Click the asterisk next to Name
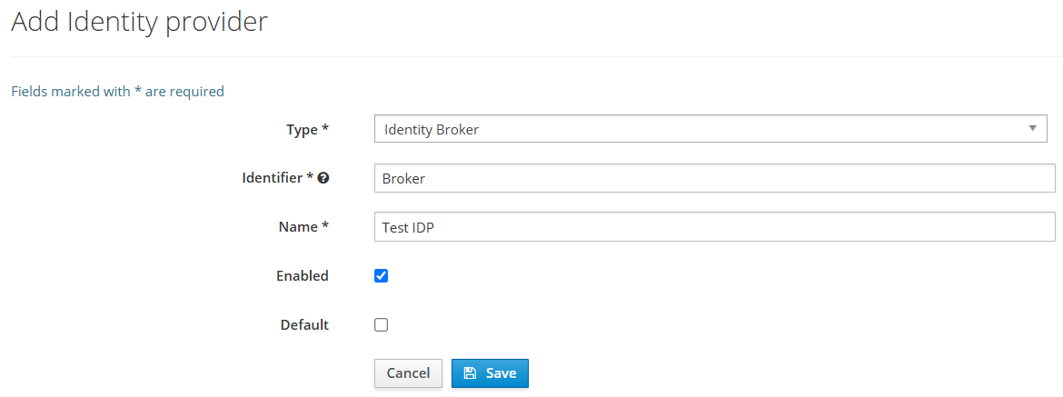The image size is (1063, 397). point(325,226)
